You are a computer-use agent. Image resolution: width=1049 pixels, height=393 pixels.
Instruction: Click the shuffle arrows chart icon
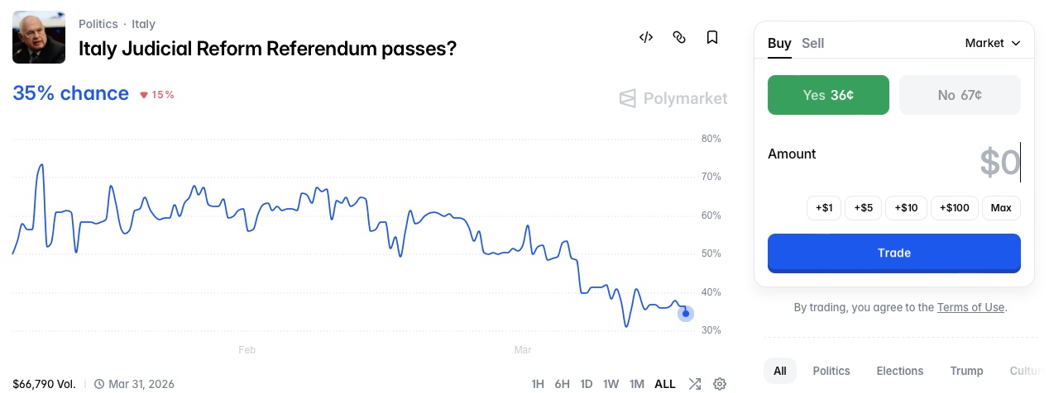pyautogui.click(x=695, y=384)
